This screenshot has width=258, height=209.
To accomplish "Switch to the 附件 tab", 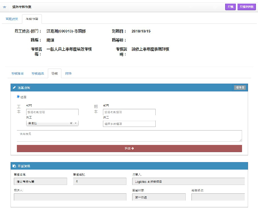I will pyautogui.click(x=69, y=73).
